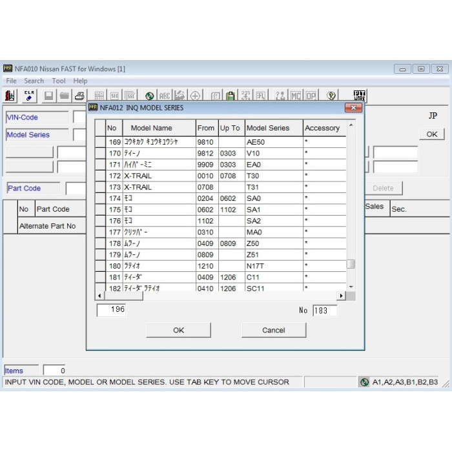Click OK in the model series dialog
The height and width of the screenshot is (452, 452).
[x=178, y=330]
